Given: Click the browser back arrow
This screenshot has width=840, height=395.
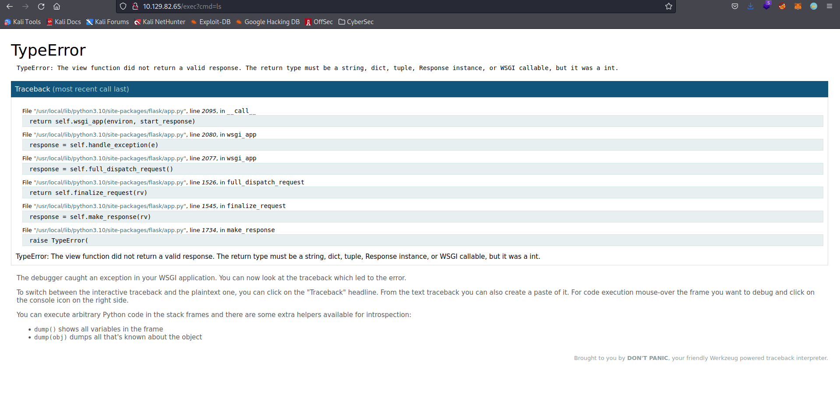Looking at the screenshot, I should click(x=10, y=7).
